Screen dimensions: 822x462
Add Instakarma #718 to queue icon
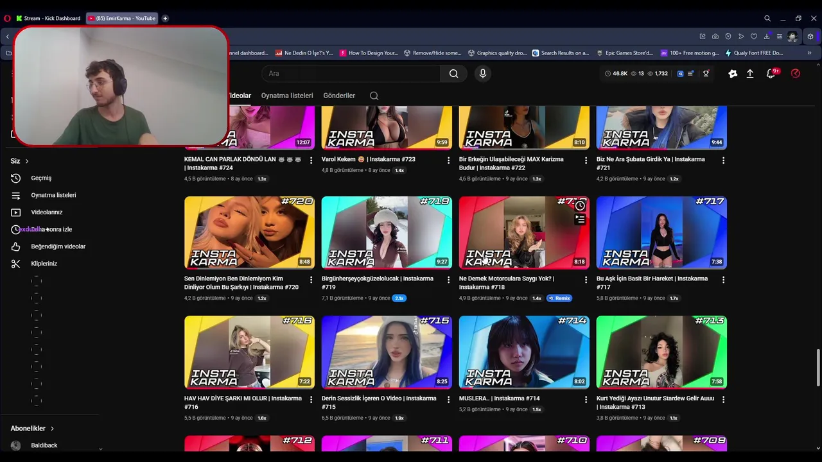[x=580, y=220]
